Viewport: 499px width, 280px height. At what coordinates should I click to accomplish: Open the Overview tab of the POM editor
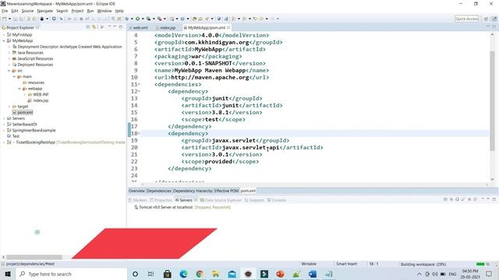point(136,191)
